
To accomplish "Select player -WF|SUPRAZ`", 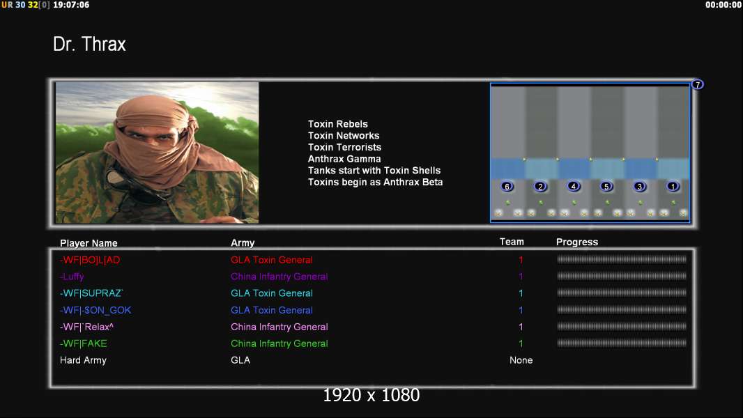I will click(x=91, y=293).
